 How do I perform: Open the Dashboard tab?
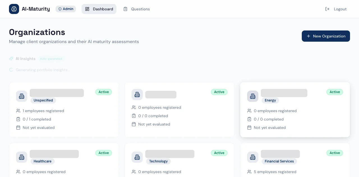click(x=99, y=9)
